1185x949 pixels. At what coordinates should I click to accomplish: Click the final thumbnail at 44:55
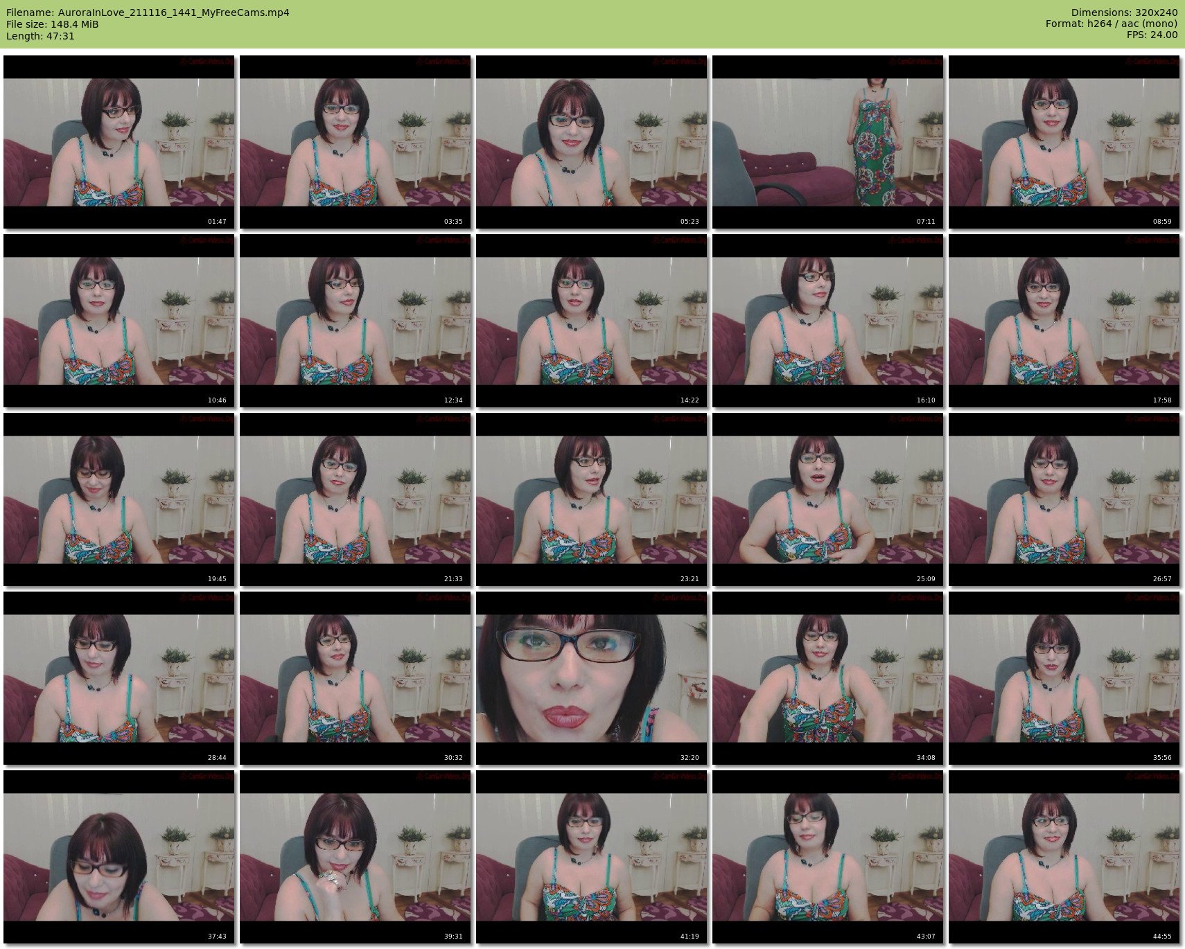coord(1064,857)
